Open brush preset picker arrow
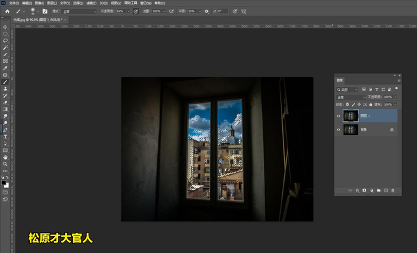This screenshot has width=417, height=253. tap(38, 12)
